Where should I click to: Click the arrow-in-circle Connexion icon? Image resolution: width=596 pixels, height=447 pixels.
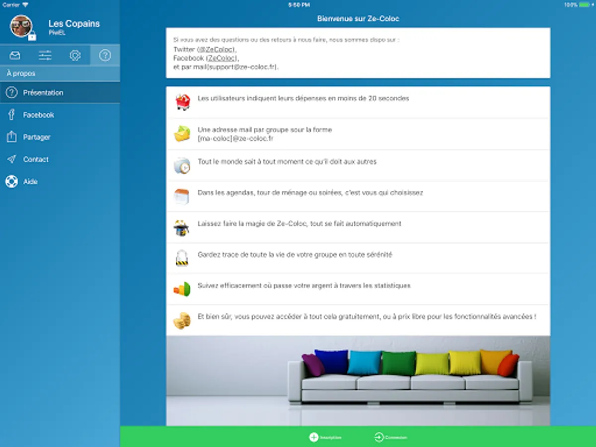pos(379,437)
